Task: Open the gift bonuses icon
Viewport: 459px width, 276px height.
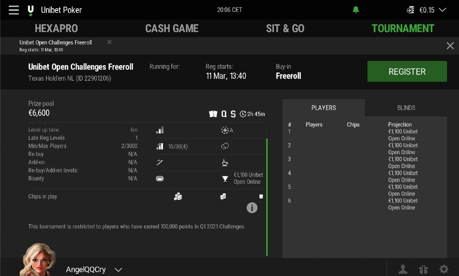Action: click(423, 269)
